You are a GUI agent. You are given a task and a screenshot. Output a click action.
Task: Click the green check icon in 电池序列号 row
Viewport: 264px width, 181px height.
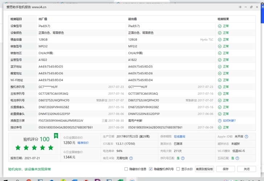220,100
